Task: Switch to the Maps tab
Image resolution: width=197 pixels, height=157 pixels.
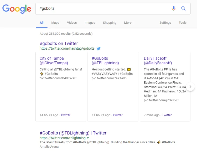Action: (x=55, y=23)
